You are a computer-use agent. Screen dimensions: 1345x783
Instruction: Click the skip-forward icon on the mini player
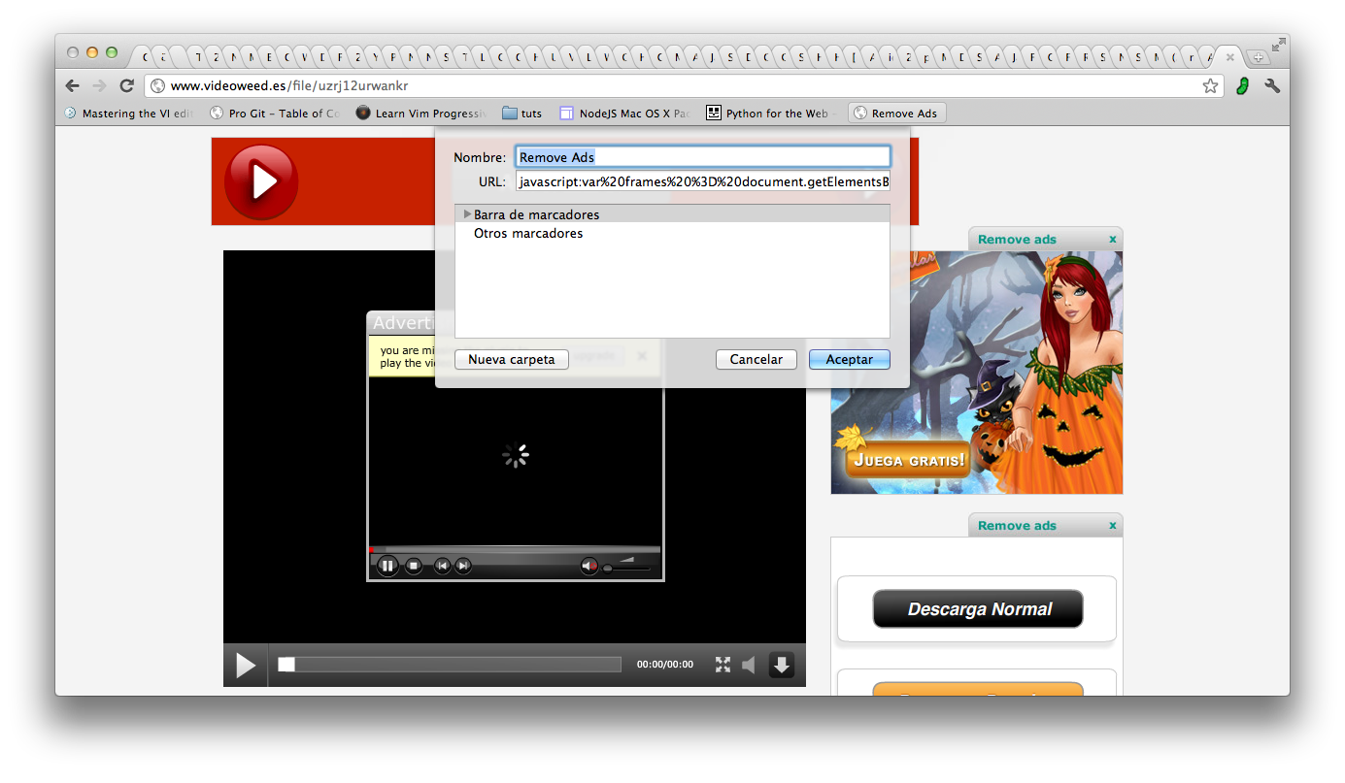(464, 566)
